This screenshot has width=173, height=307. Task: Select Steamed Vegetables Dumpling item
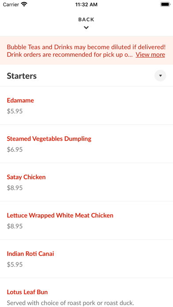point(86,144)
